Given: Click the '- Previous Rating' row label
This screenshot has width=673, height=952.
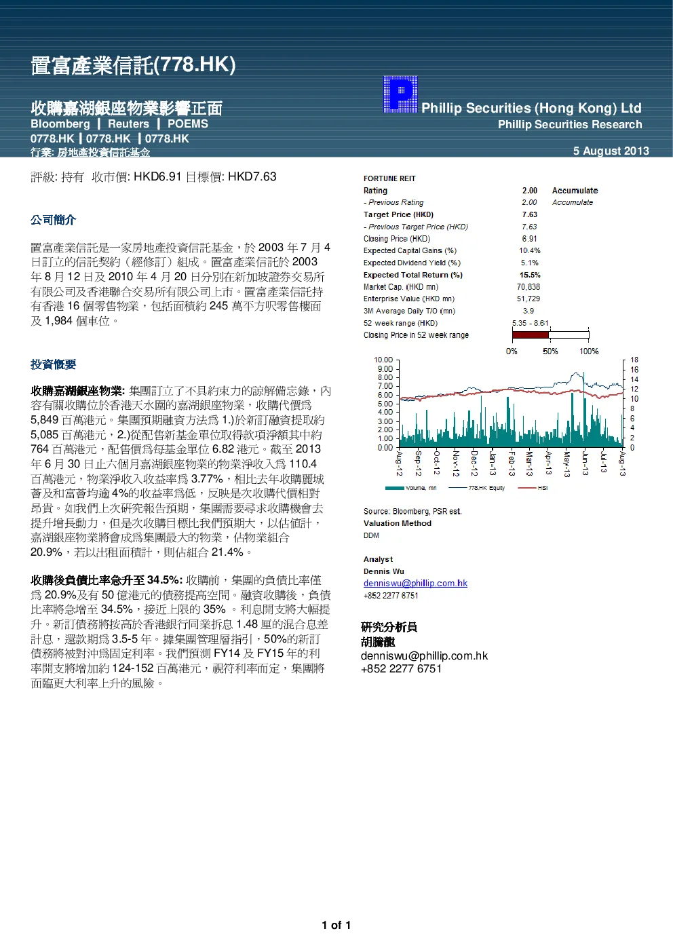Looking at the screenshot, I should pos(393,202).
